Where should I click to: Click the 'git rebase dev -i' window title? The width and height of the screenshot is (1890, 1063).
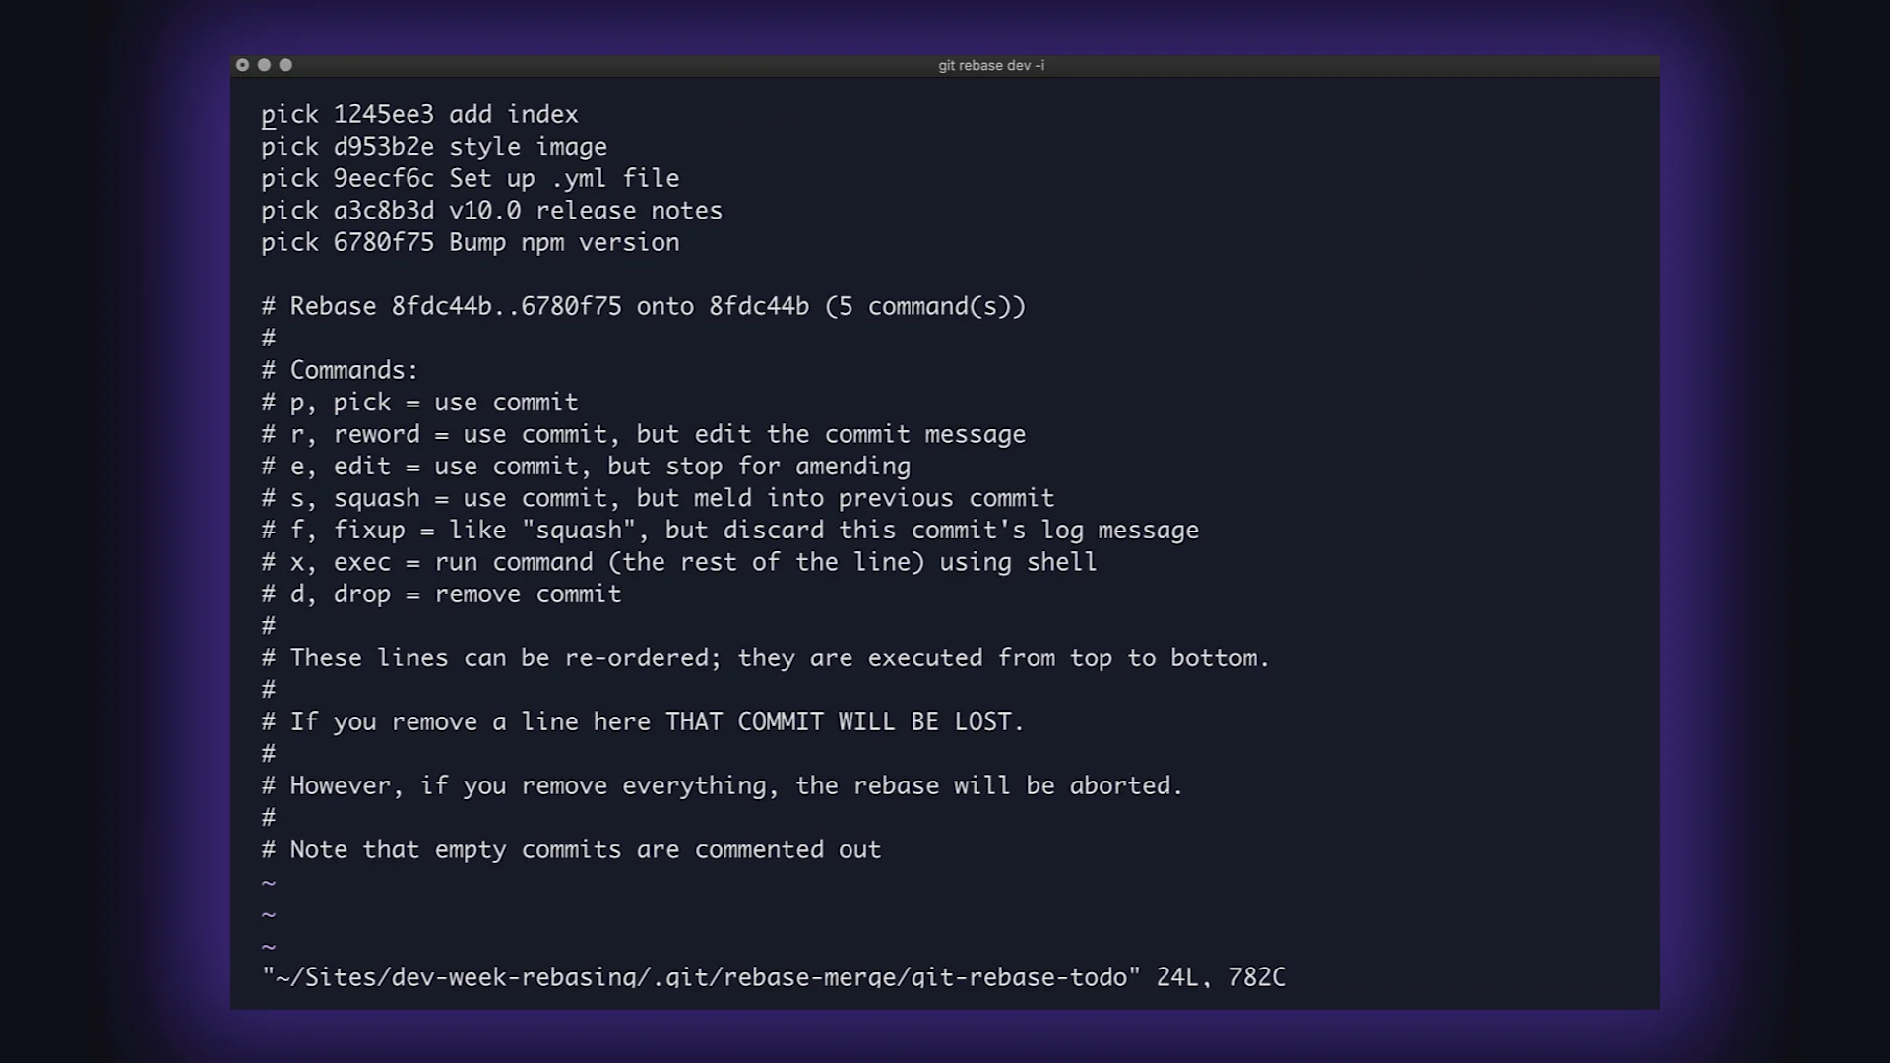tap(991, 65)
